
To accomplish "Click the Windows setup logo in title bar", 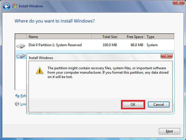I will 15,6.
